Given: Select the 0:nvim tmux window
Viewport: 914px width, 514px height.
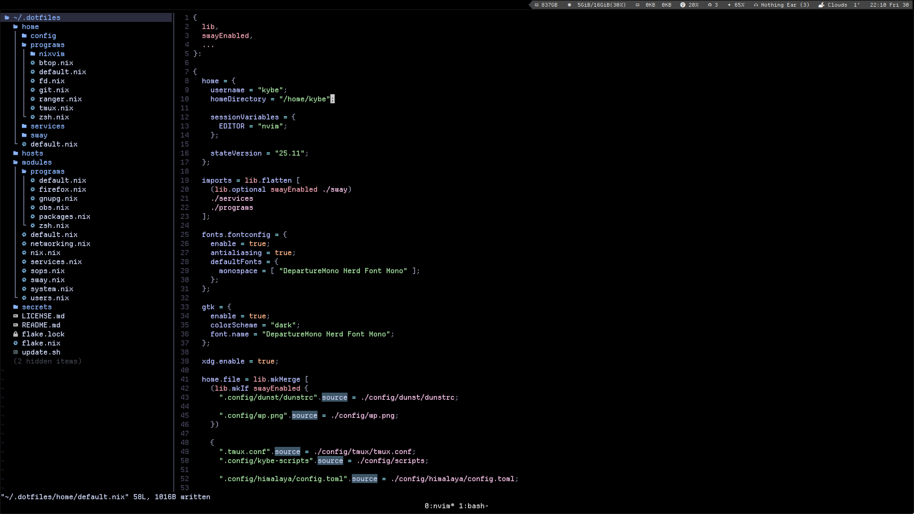Looking at the screenshot, I should point(439,506).
